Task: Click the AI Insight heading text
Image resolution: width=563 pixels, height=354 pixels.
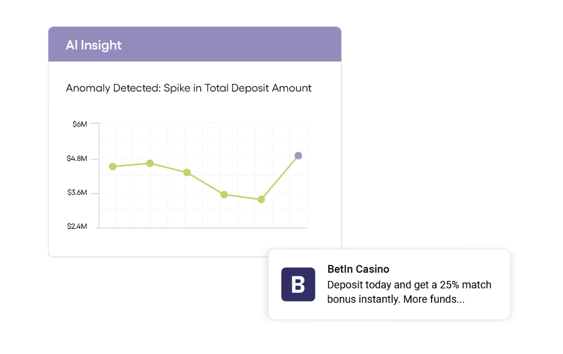Action: 94,45
